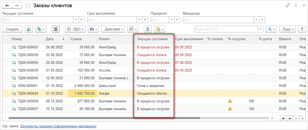Screen dimensions: 308x130
Task: Expand the Приоритет filter dropdown arrow
Action: [171, 20]
